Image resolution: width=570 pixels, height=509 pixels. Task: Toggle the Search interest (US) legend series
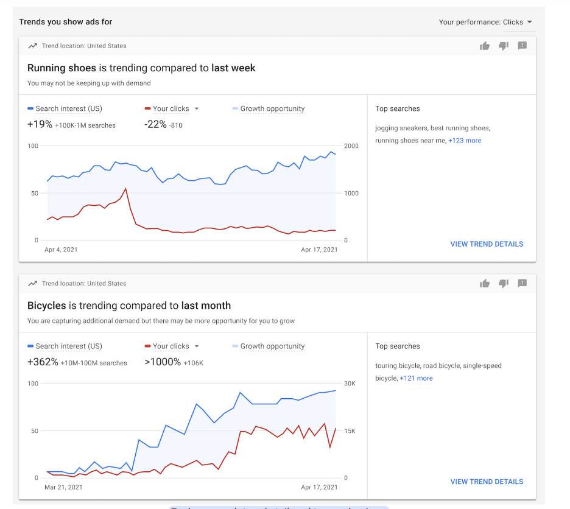point(65,108)
